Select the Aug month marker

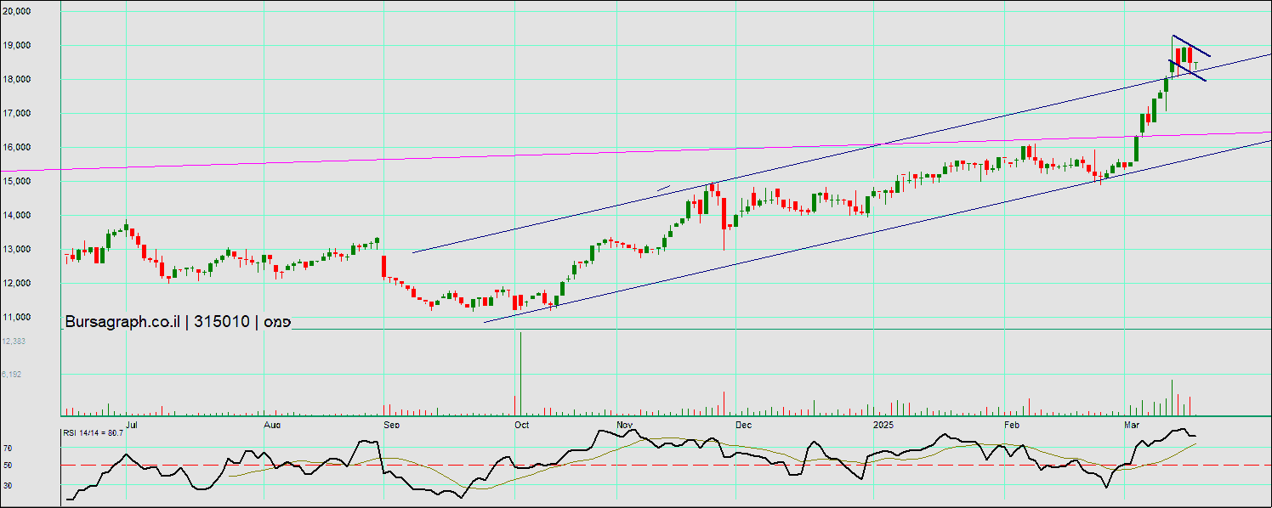point(272,423)
